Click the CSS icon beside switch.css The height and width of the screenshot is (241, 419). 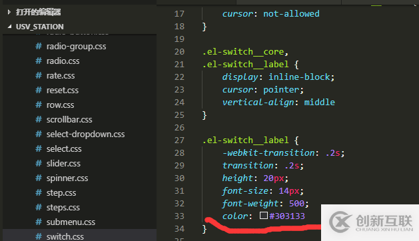(x=39, y=236)
